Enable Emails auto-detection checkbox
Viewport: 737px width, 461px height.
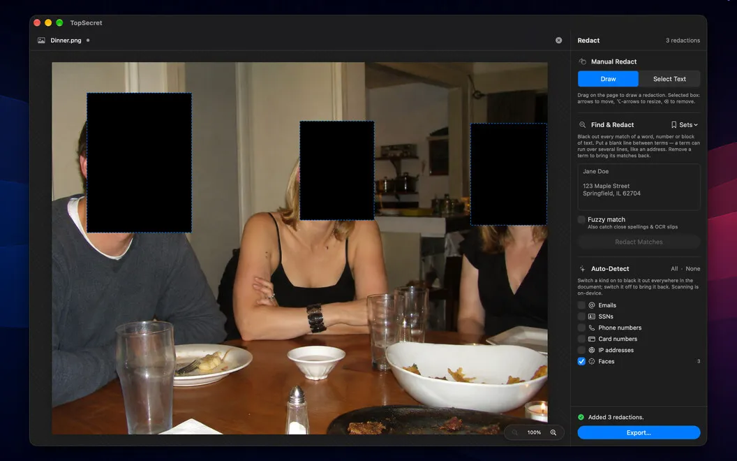pos(581,305)
